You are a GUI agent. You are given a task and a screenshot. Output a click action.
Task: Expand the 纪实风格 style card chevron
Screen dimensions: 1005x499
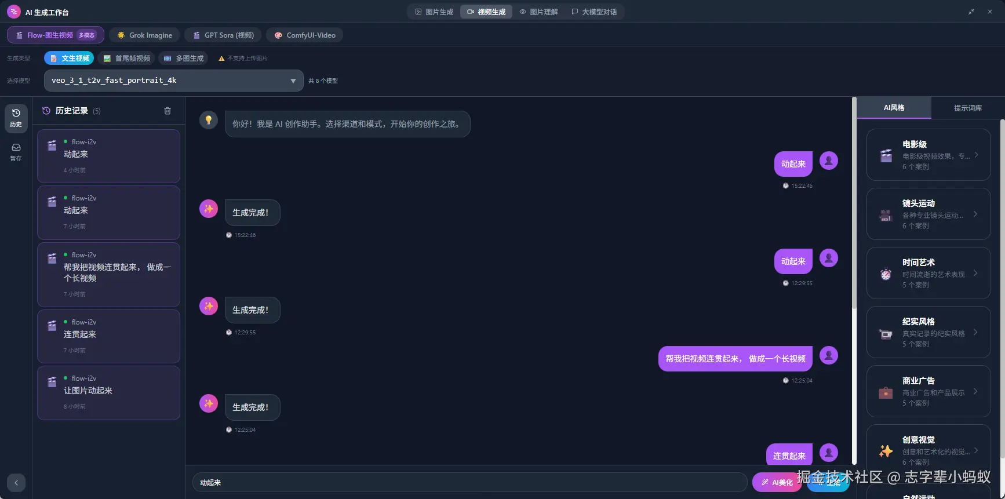tap(976, 332)
